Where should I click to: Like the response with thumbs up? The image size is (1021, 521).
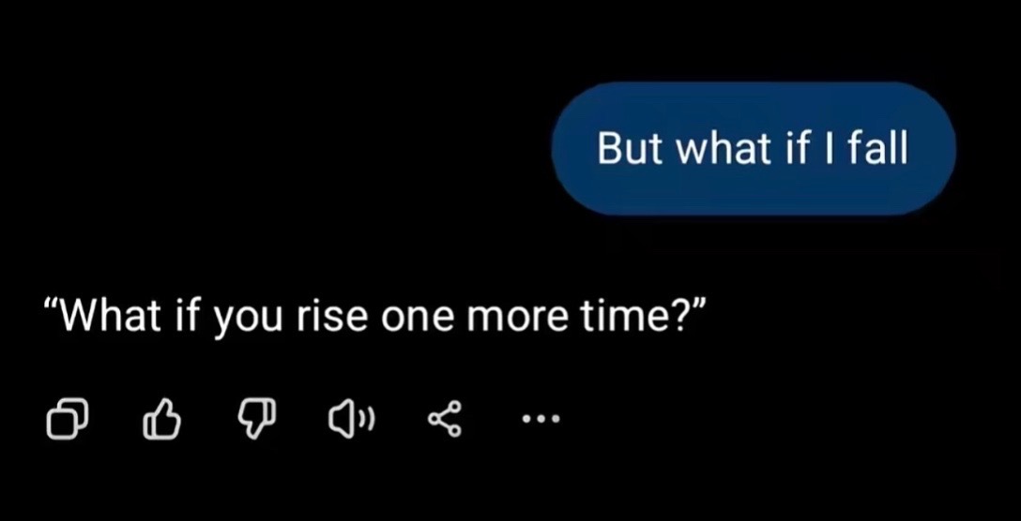click(160, 420)
